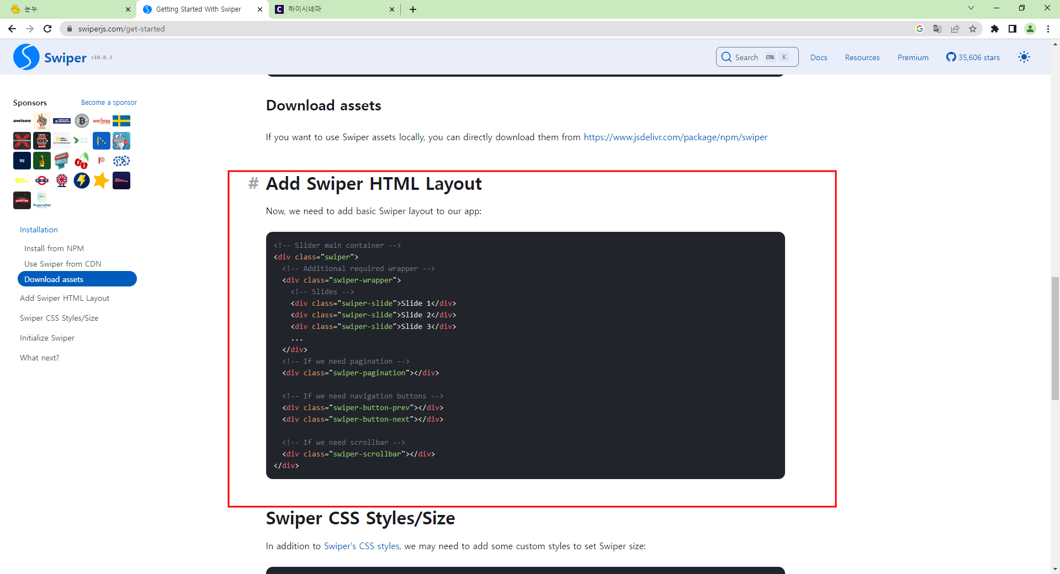Click the Become a sponsor link
This screenshot has width=1060, height=574.
(109, 103)
